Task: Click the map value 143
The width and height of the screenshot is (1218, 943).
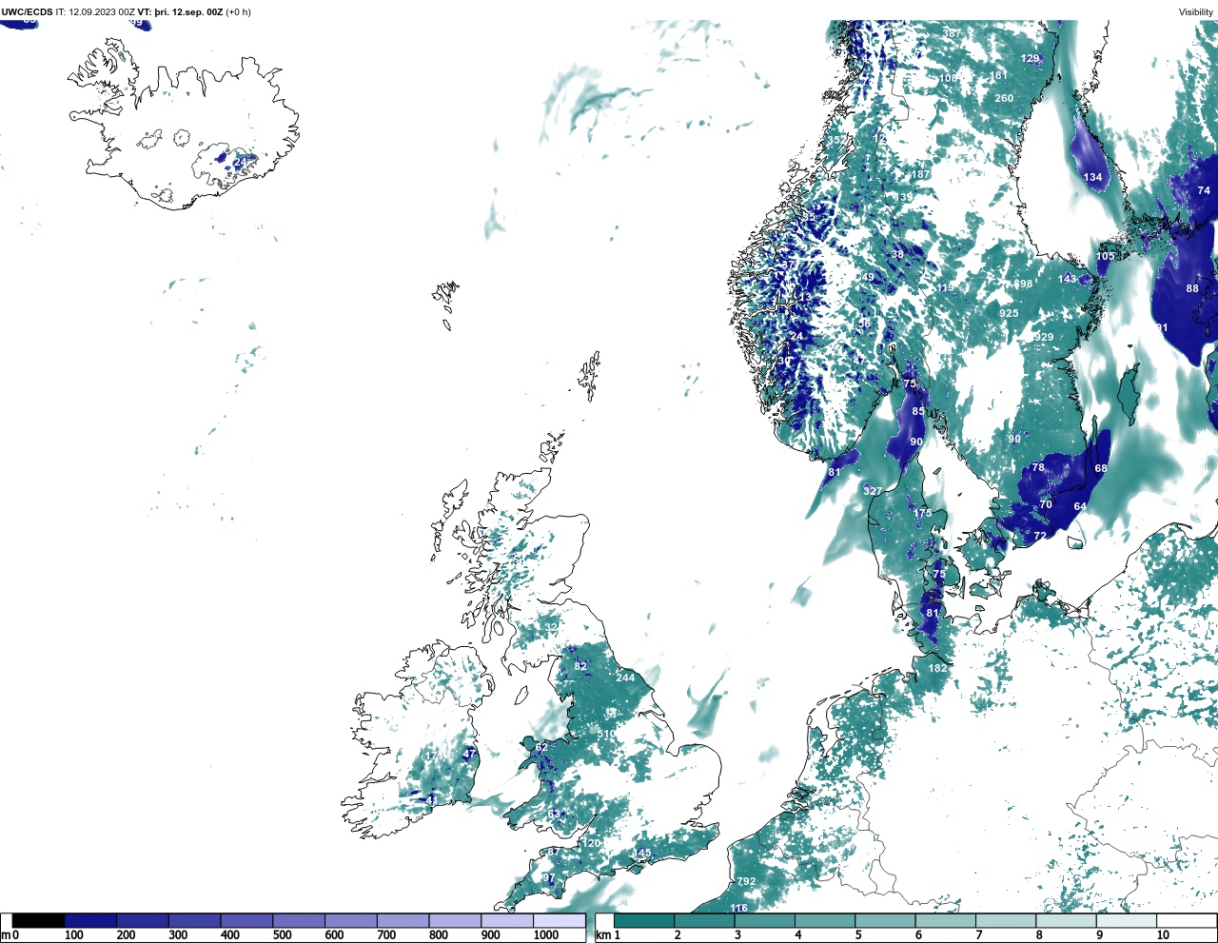Action: coord(1068,279)
